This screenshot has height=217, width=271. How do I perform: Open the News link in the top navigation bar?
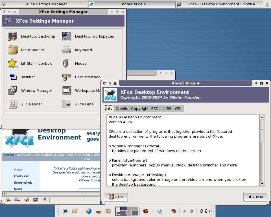click(x=60, y=155)
